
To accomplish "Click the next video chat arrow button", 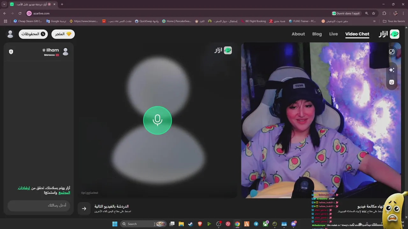I will click(84, 209).
